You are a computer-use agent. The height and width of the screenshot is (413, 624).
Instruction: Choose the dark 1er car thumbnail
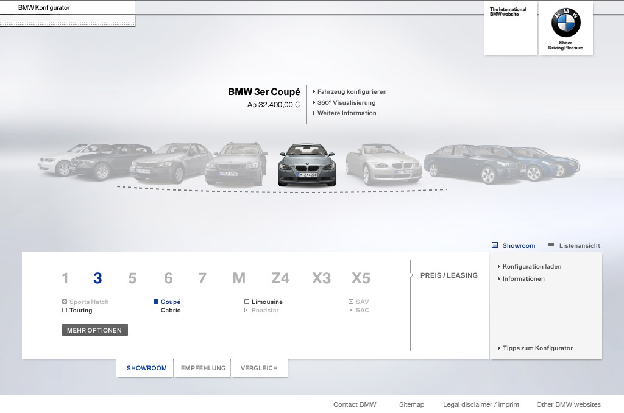[107, 163]
